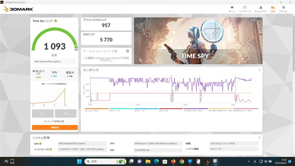Screen dimensions: 295x166
Task: Click the battery icon in system tray
Action: [270, 161]
